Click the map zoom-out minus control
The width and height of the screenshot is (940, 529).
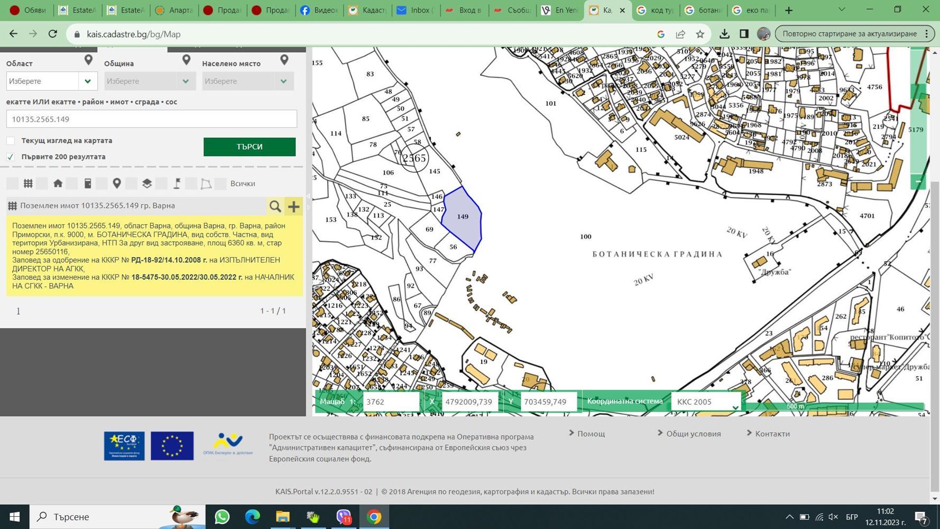(x=918, y=181)
